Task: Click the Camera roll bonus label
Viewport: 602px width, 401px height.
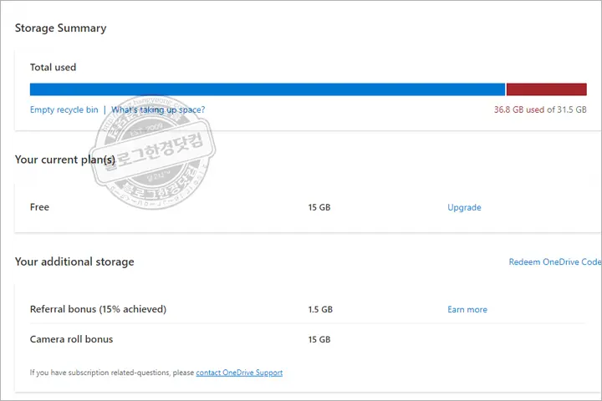Action: click(71, 339)
